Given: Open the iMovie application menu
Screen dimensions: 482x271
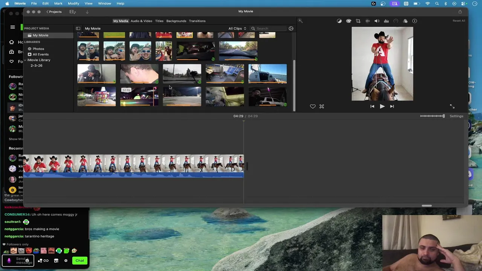Looking at the screenshot, I should coord(20,3).
